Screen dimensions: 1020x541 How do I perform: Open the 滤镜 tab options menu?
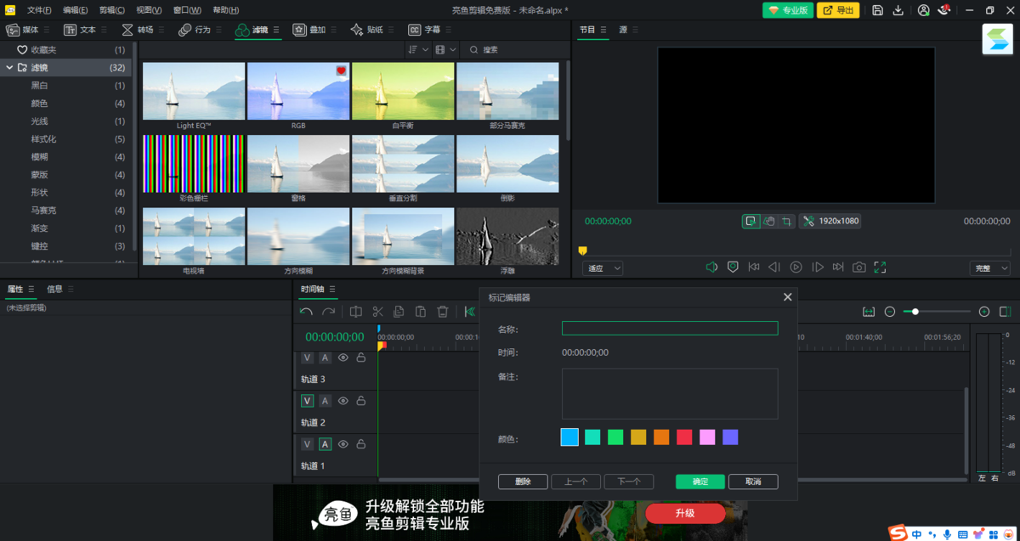[x=276, y=30]
